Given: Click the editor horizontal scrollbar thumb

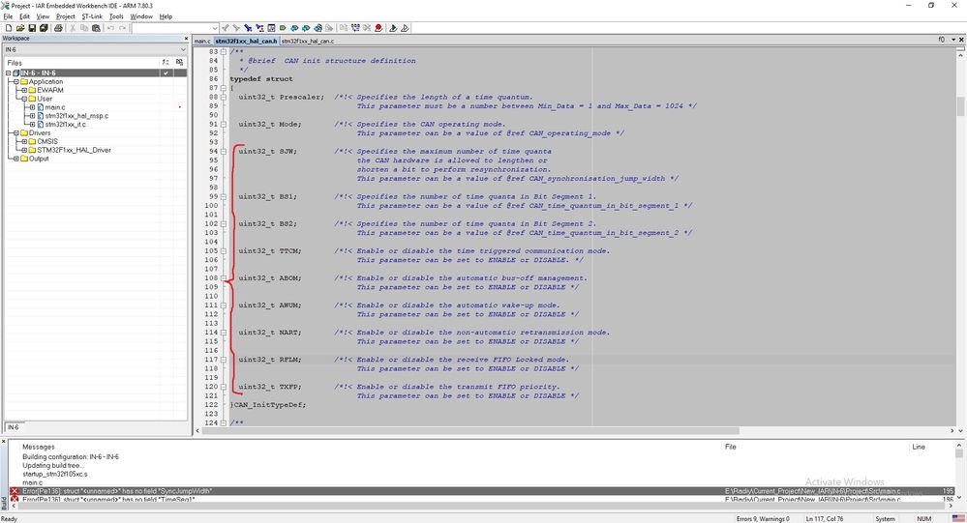Looking at the screenshot, I should [469, 430].
